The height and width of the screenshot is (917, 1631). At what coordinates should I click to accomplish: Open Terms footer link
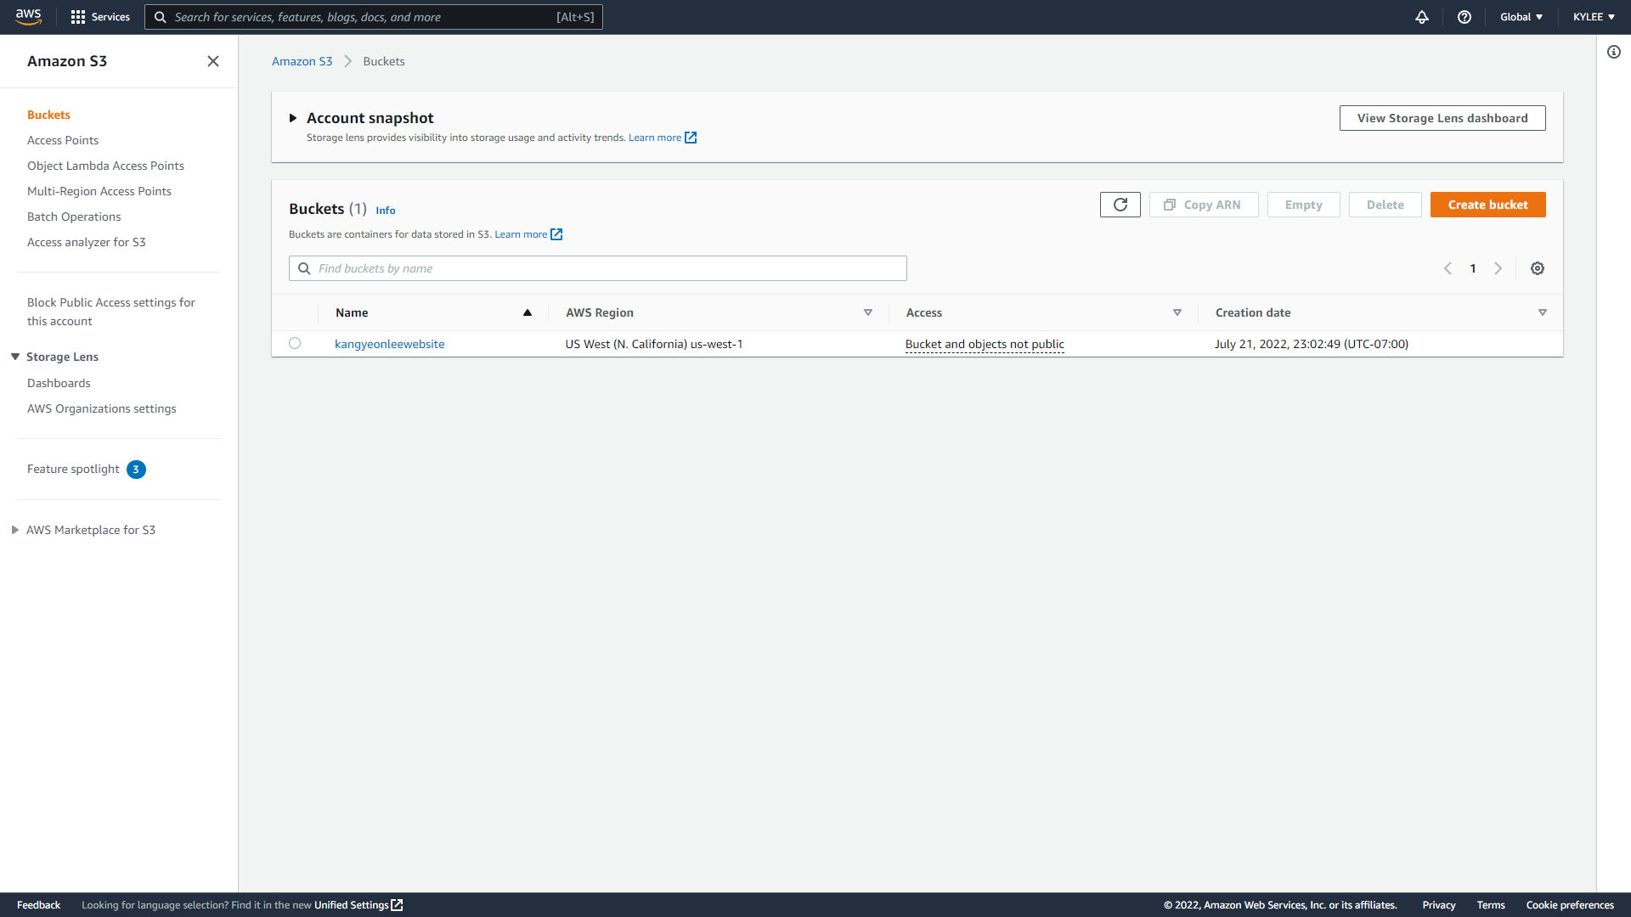click(x=1491, y=905)
